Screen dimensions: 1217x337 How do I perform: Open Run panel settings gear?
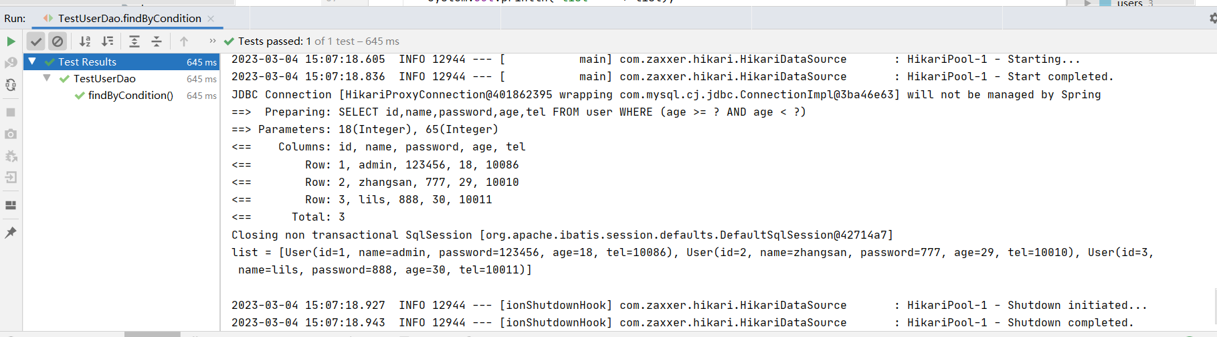click(1212, 18)
